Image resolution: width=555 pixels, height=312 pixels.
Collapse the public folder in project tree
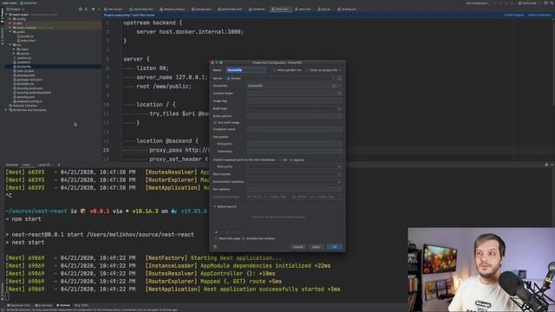point(10,32)
